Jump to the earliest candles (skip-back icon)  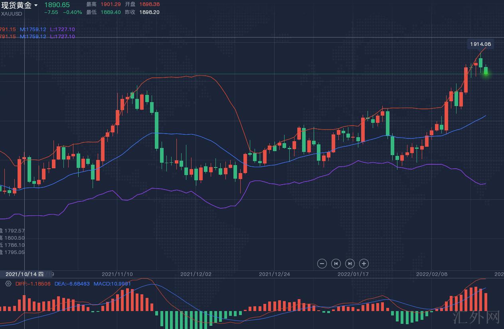[x=336, y=264]
